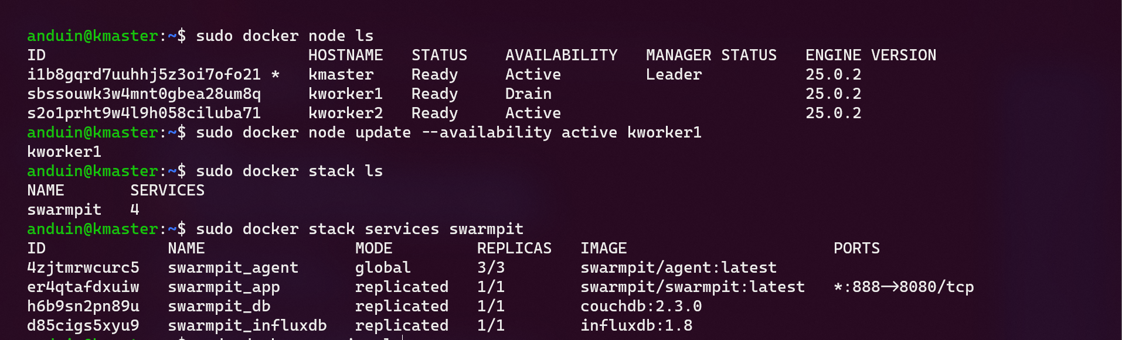The width and height of the screenshot is (1122, 340).
Task: Click the *:888->8080/tcp port mapping
Action: pos(903,287)
